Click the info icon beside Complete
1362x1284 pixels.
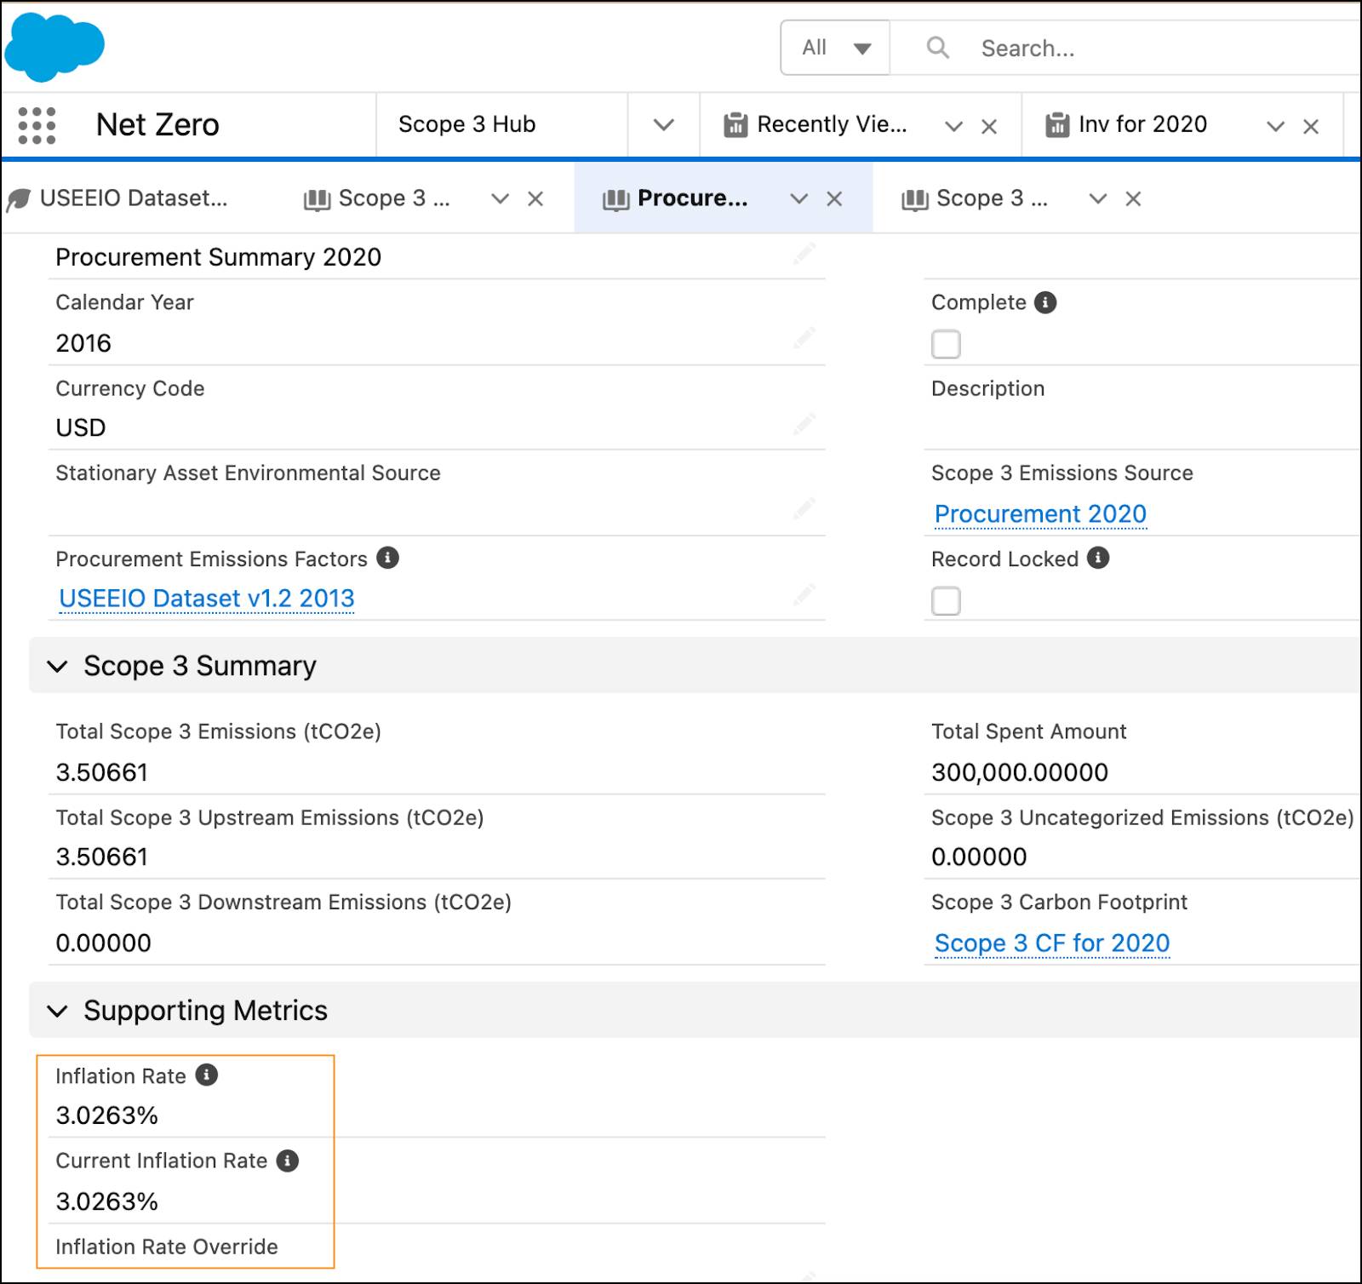1045,302
